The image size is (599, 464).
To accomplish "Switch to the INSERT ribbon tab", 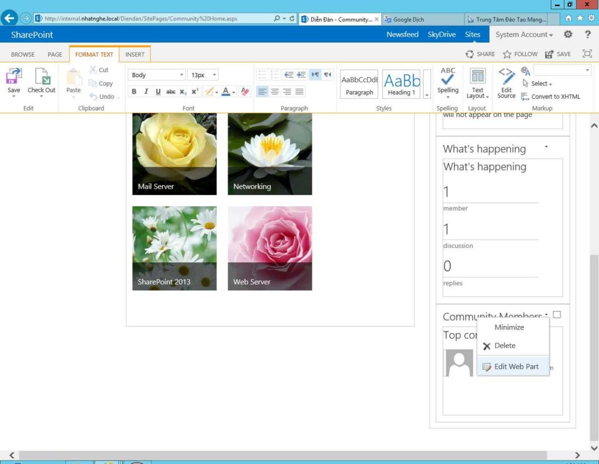I will 135,54.
